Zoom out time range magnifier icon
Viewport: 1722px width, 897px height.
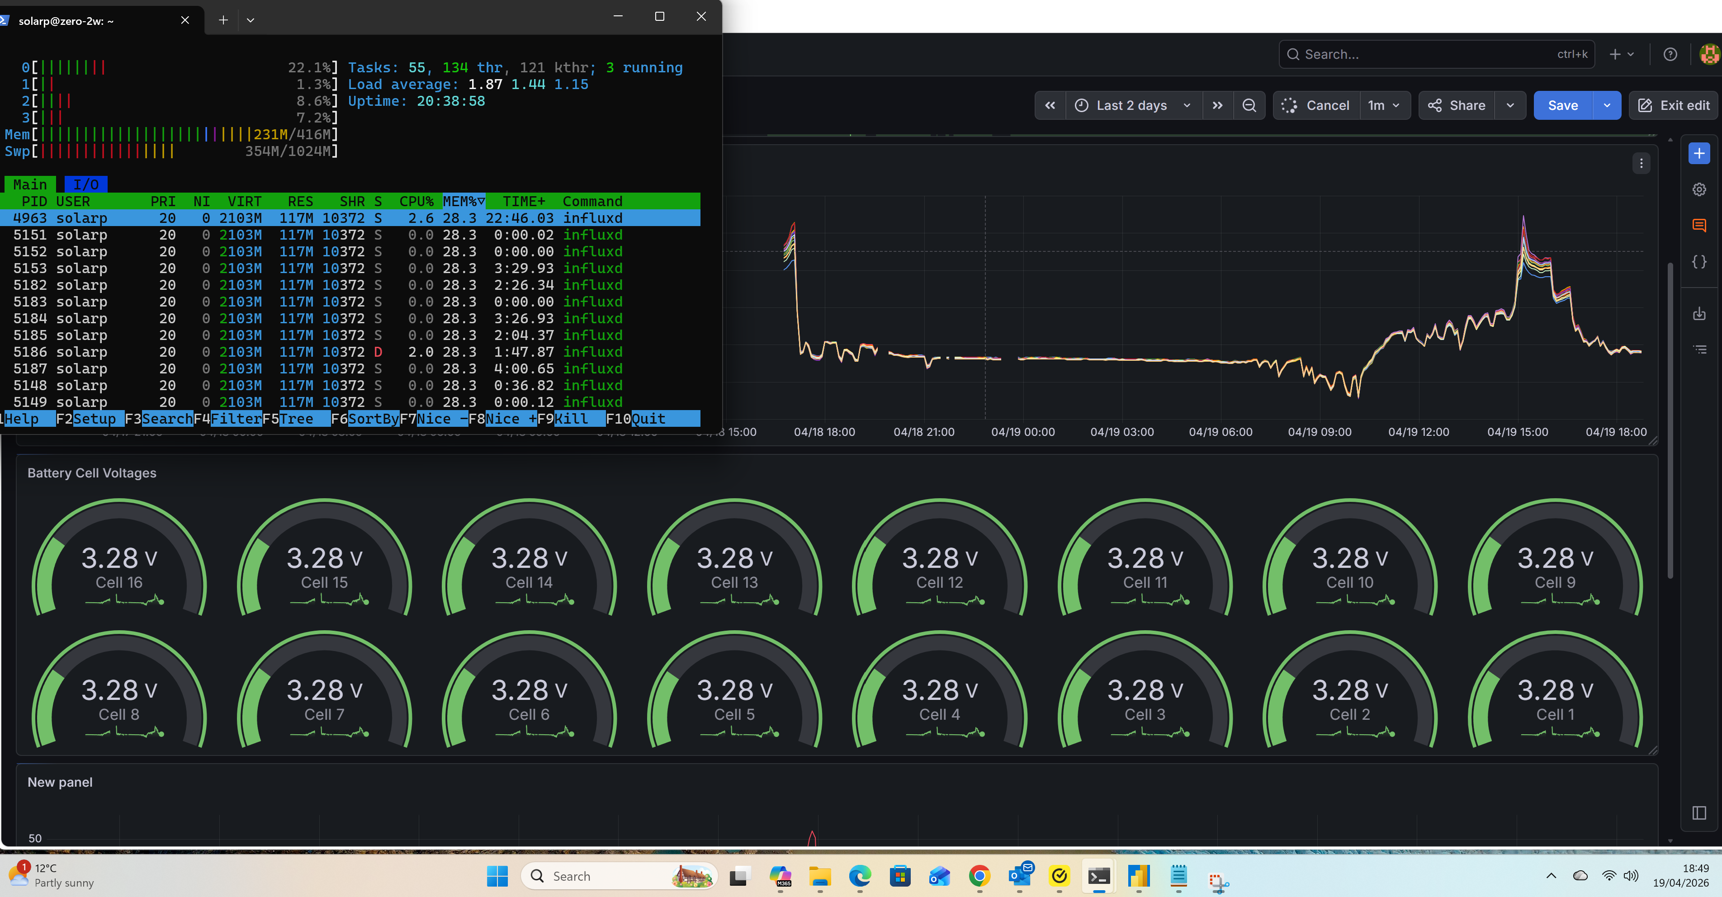point(1249,106)
